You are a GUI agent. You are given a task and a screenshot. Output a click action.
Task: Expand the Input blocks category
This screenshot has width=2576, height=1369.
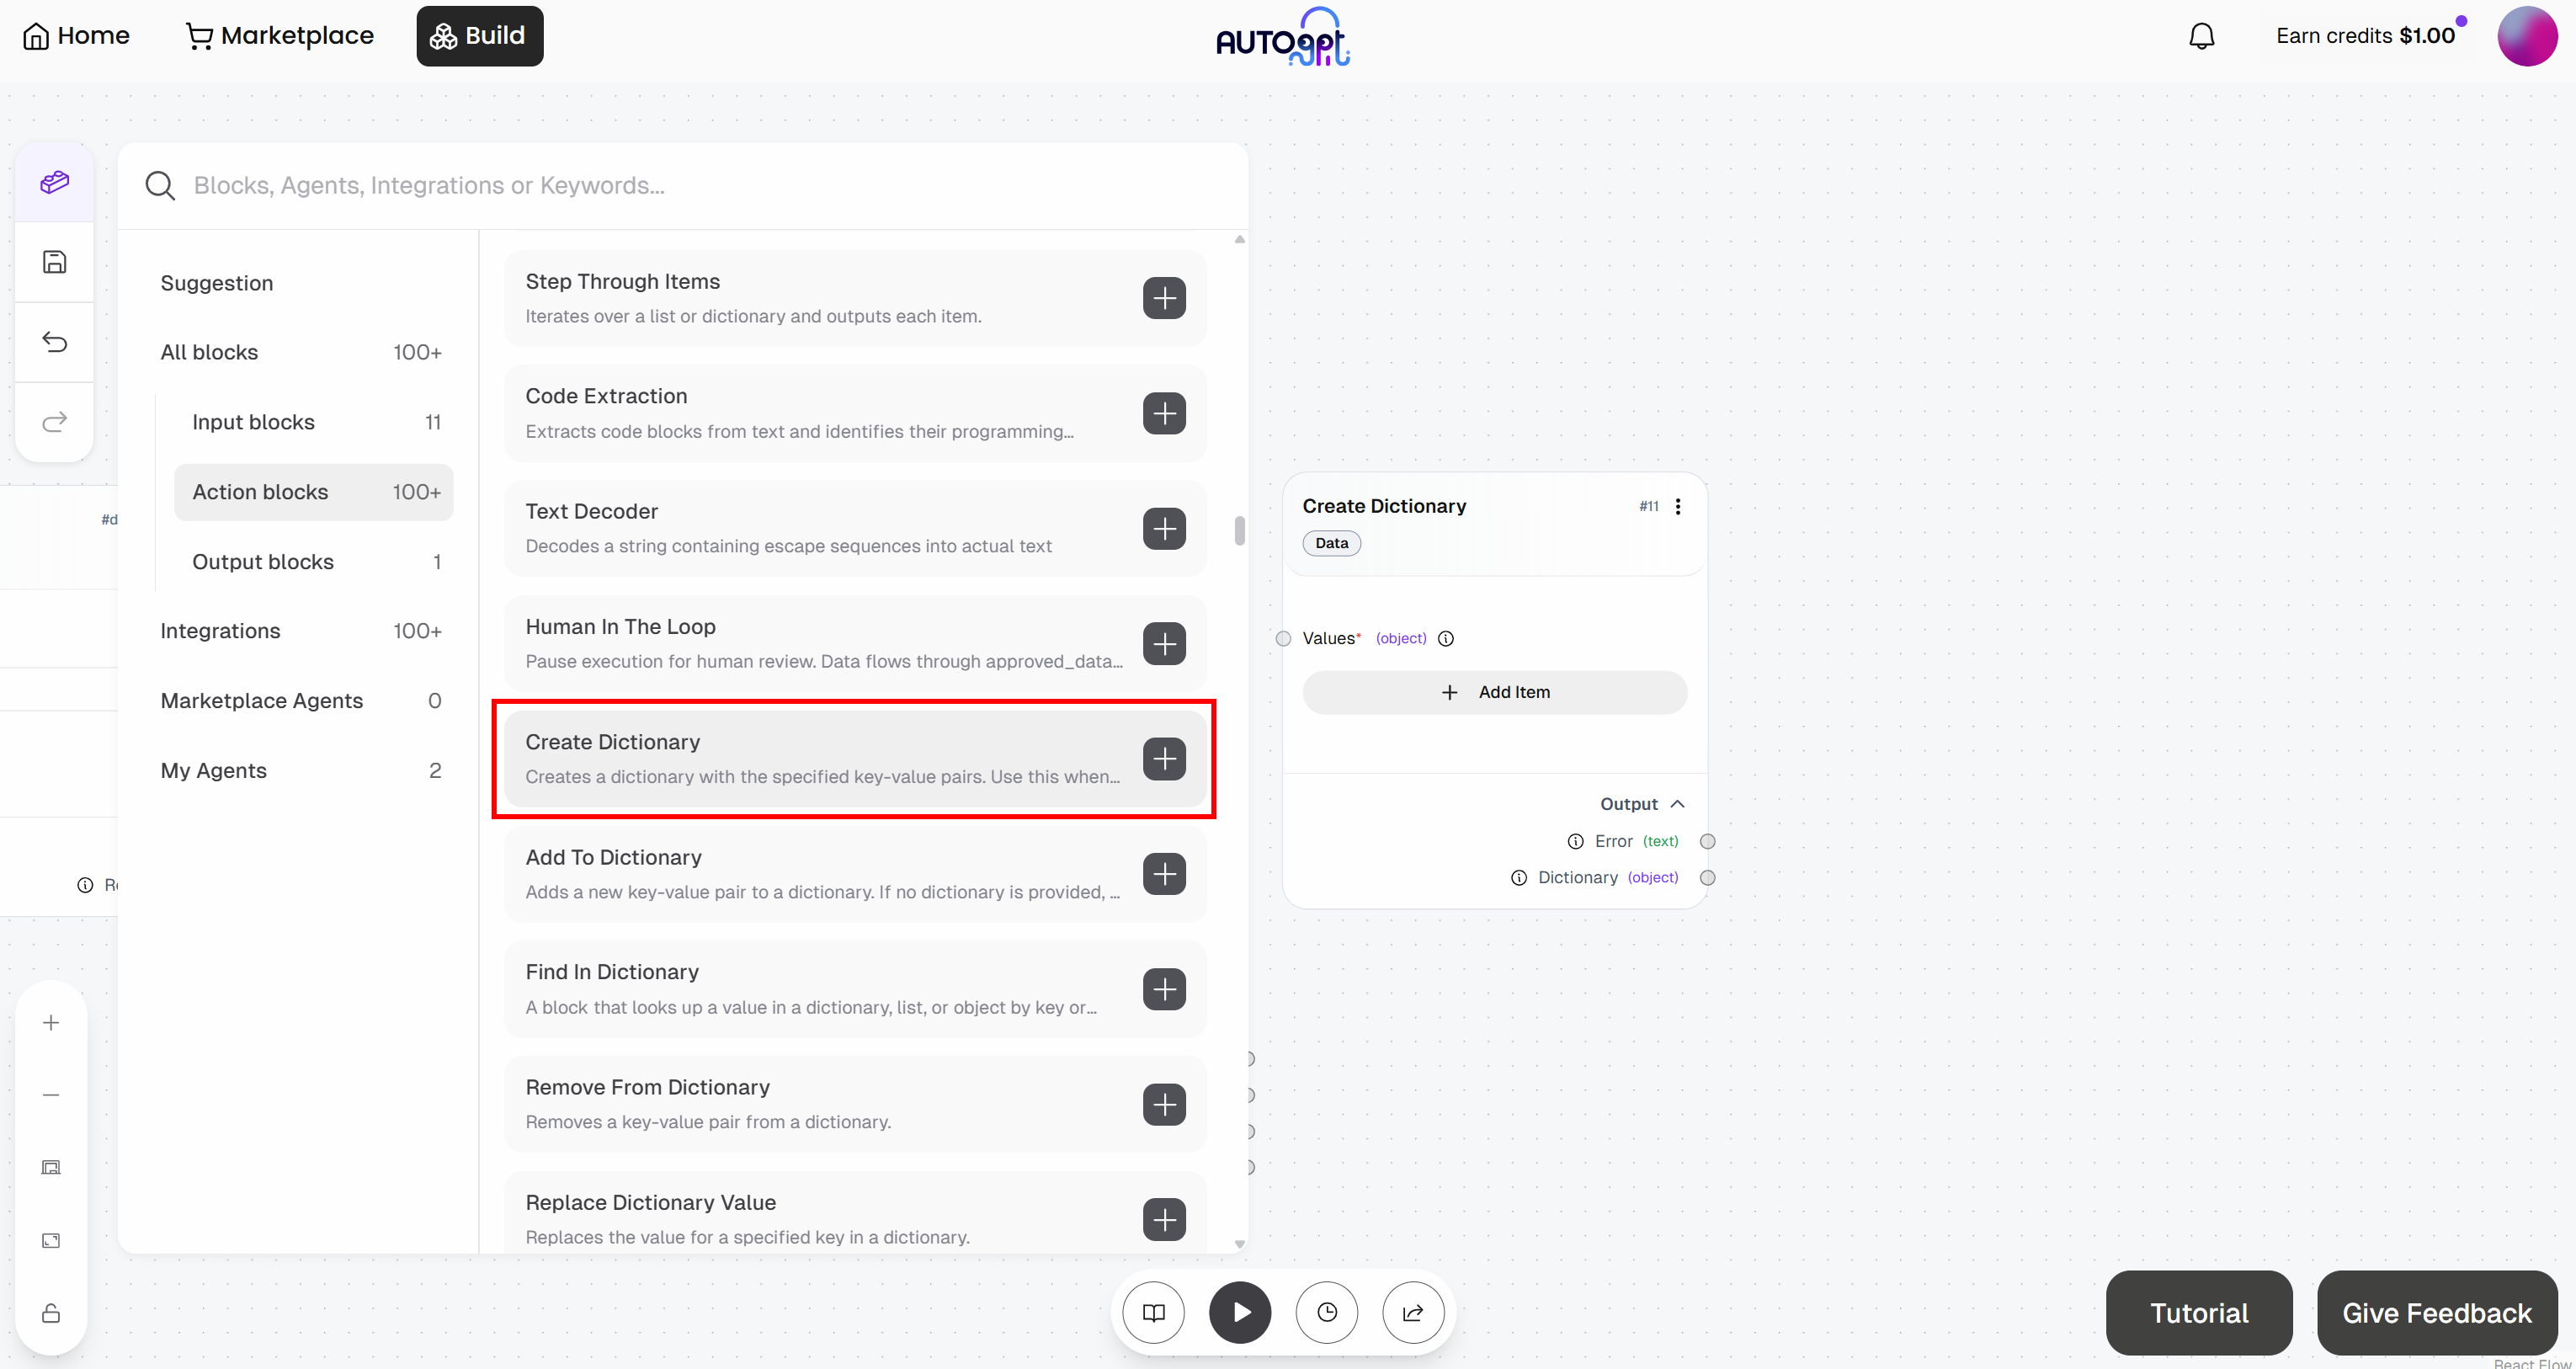click(253, 421)
